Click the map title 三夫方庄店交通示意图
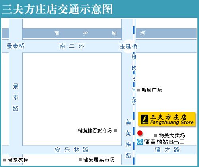The image size is (199, 167). point(57,9)
